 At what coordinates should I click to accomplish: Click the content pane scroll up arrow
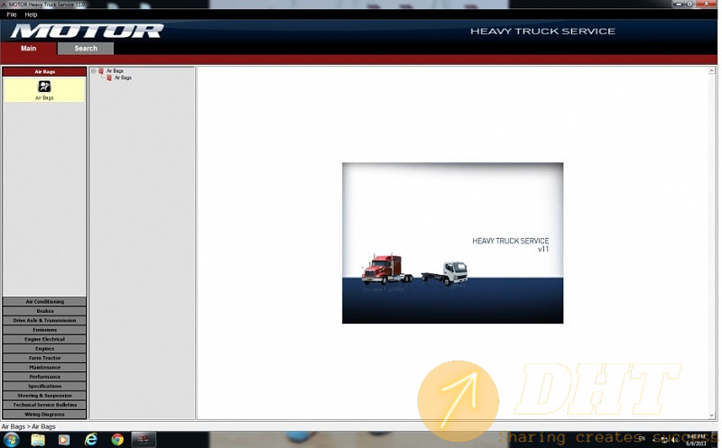(711, 71)
